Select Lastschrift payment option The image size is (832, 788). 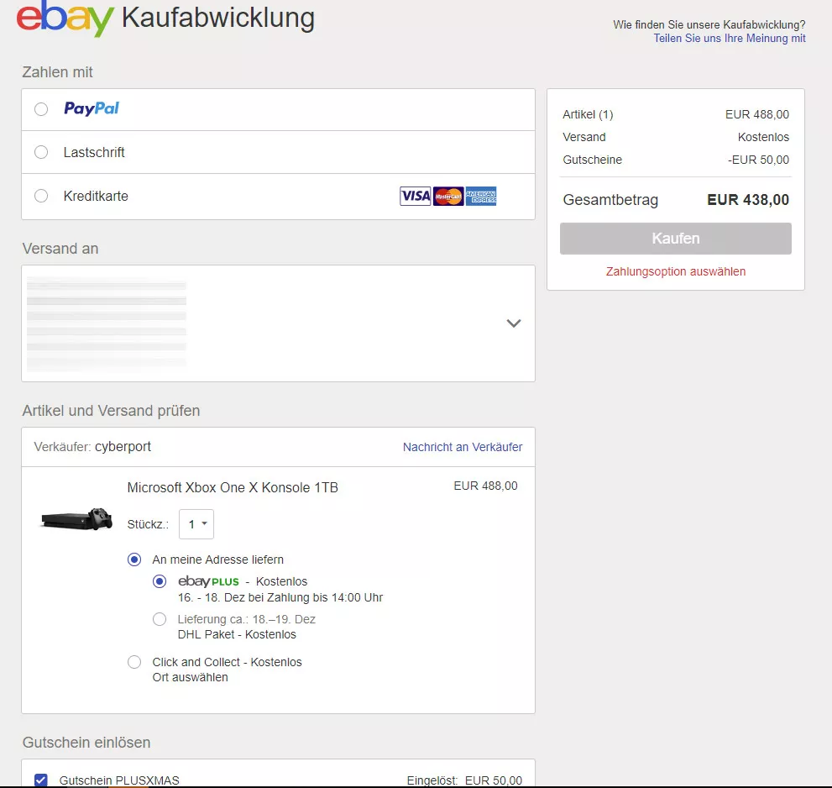[x=41, y=152]
